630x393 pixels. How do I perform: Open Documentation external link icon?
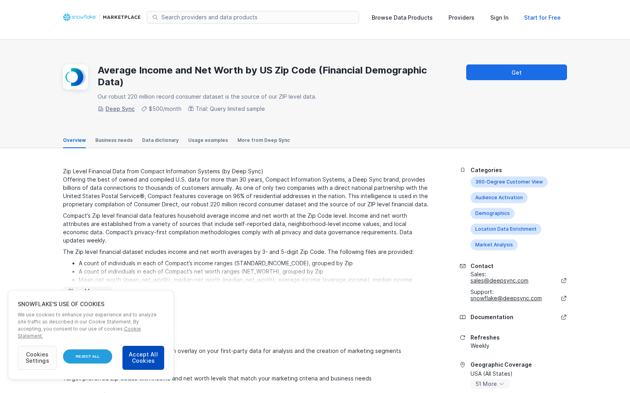click(564, 317)
